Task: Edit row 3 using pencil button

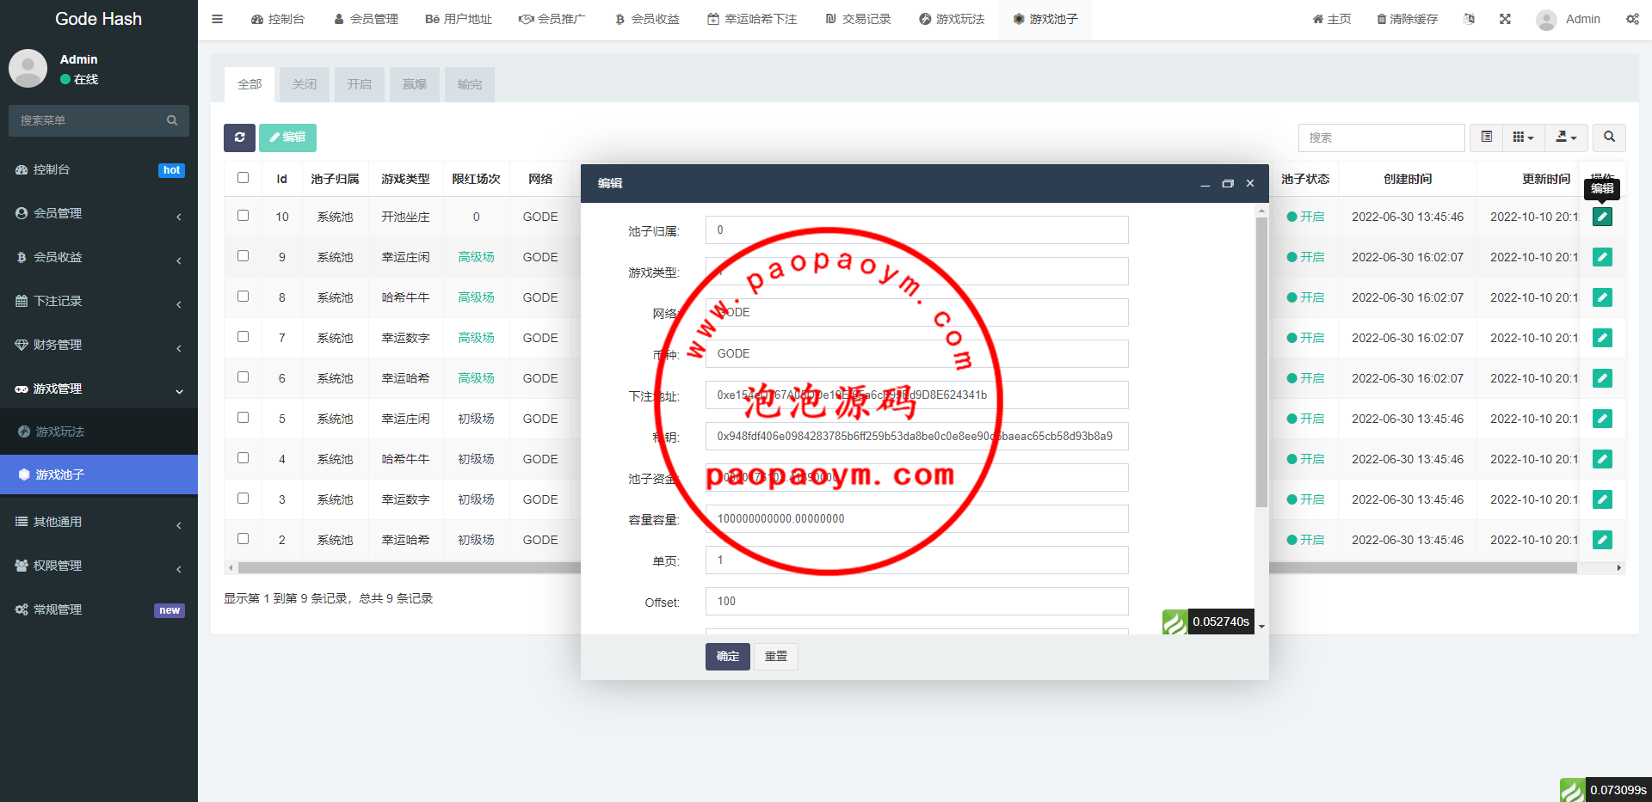Action: point(1602,499)
